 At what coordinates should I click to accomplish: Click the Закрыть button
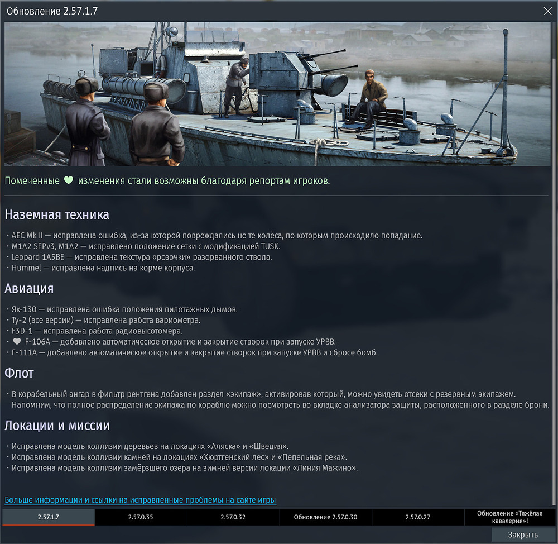[x=523, y=535]
